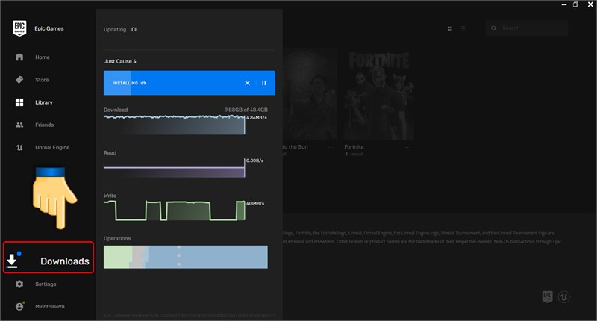This screenshot has height=321, width=597.
Task: Open Downloads arrow icon in sidebar
Action: tap(12, 261)
